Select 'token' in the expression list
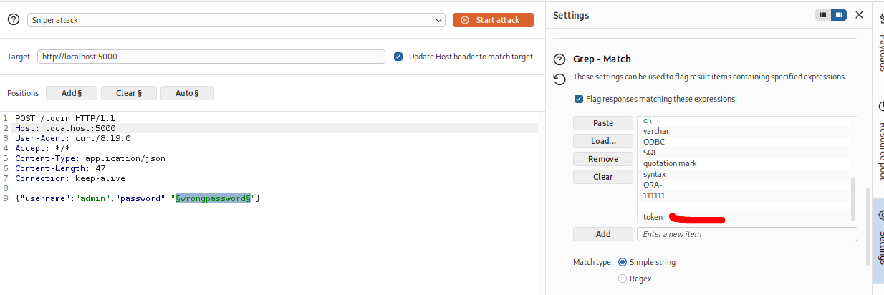The image size is (884, 295). pos(744,217)
